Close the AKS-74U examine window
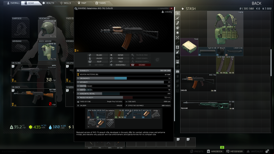274x154 pixels. point(171,8)
